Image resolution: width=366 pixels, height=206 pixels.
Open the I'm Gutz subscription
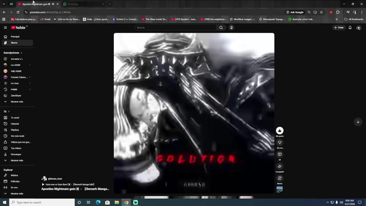(x=17, y=83)
